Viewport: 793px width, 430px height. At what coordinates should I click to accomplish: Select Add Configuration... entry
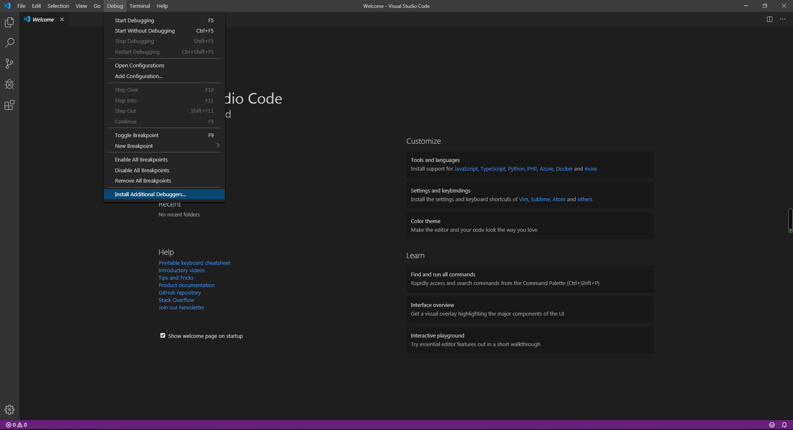[164, 76]
